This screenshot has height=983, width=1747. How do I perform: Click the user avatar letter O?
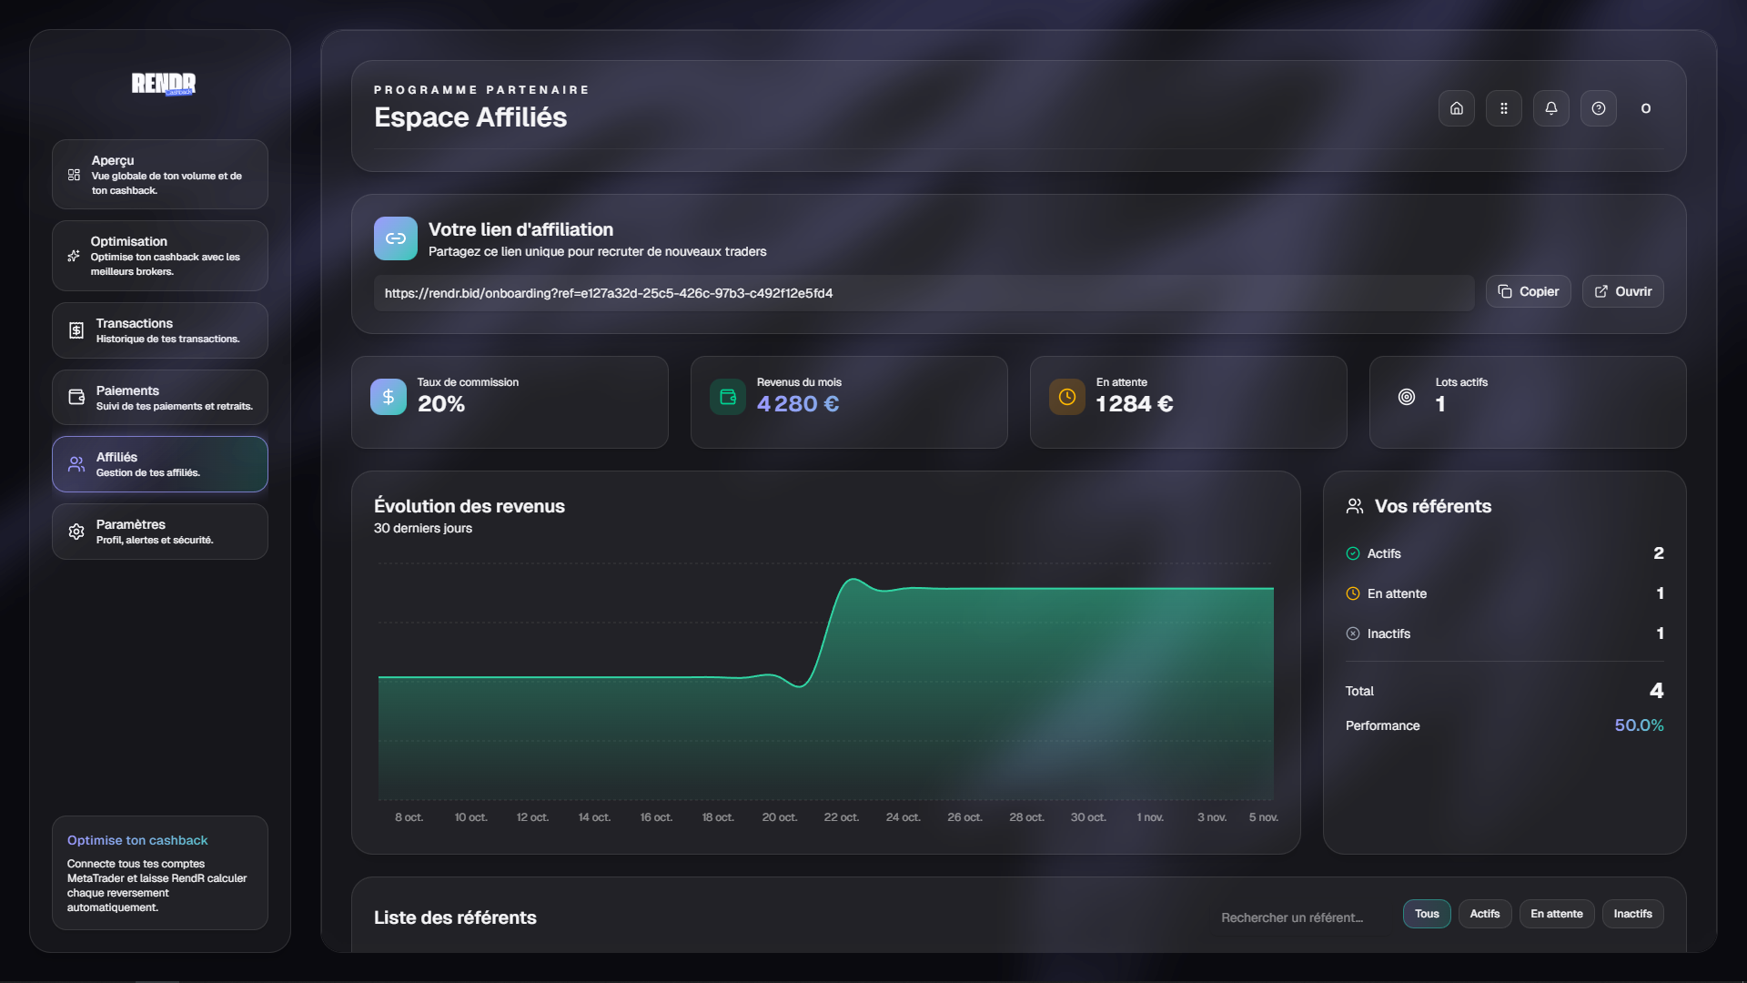(x=1645, y=108)
